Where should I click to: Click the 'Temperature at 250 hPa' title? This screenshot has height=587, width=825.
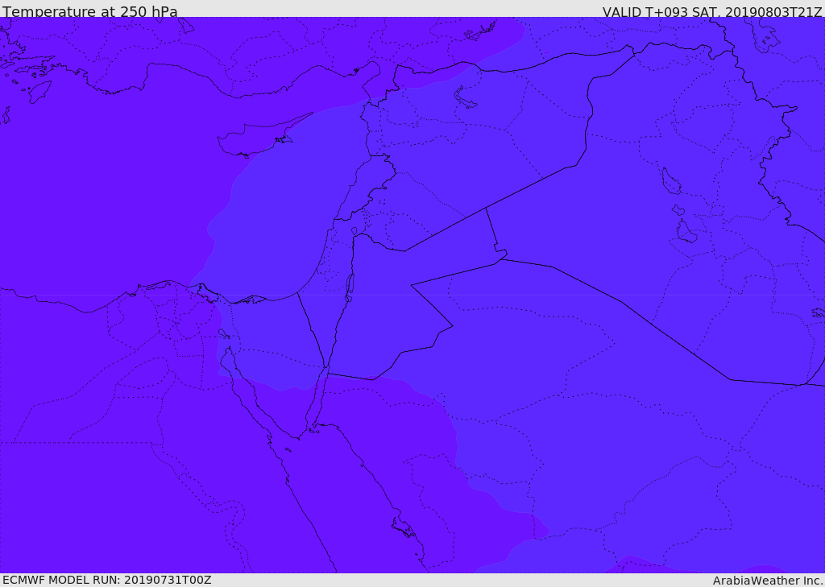[90, 11]
